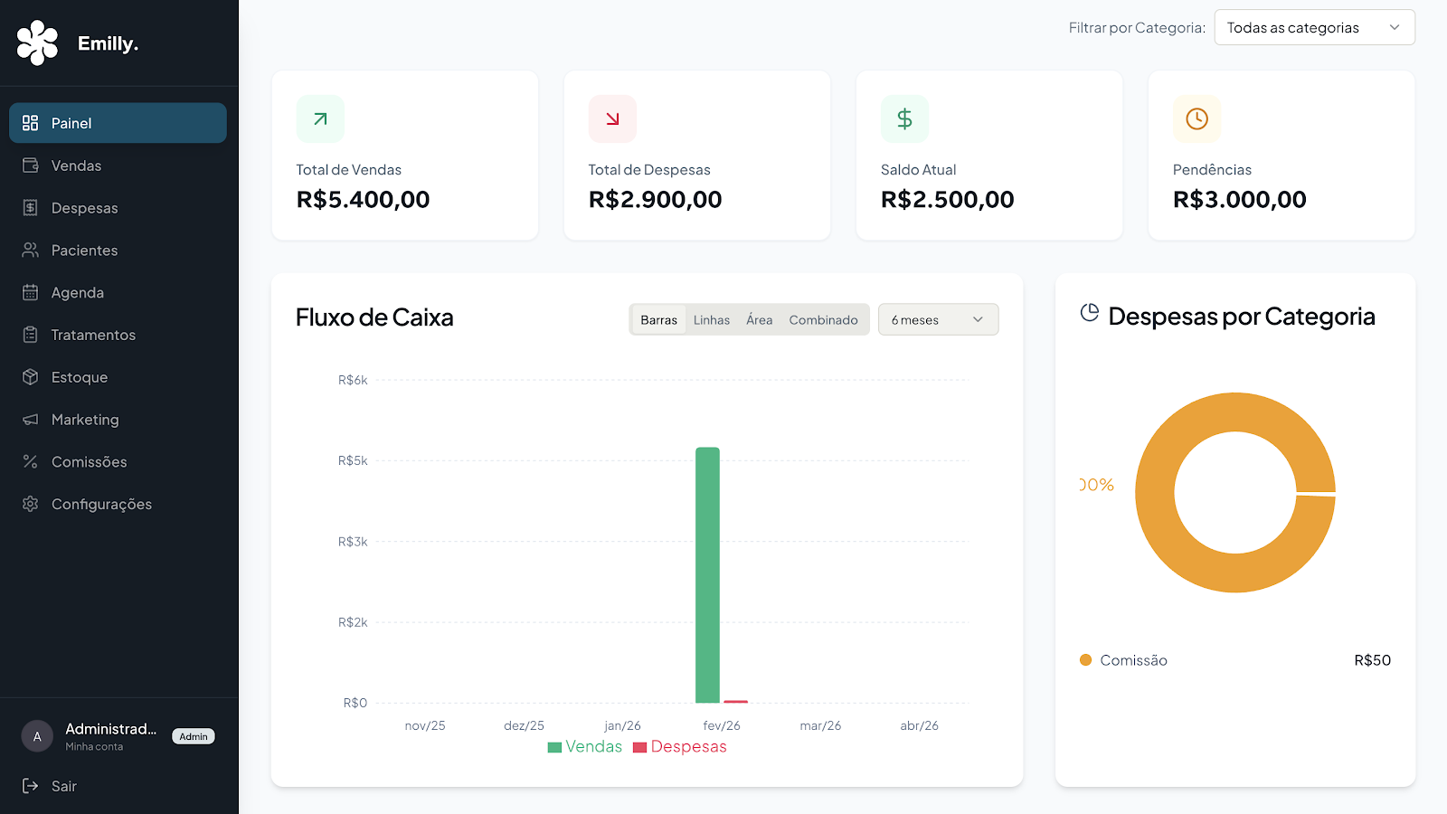This screenshot has width=1447, height=814.
Task: Click Sair to log out
Action: 62,786
